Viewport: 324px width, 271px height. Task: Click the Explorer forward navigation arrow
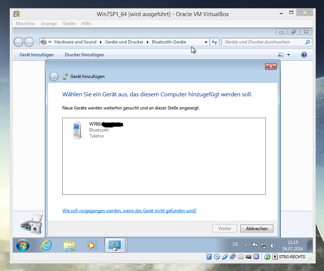pos(29,42)
